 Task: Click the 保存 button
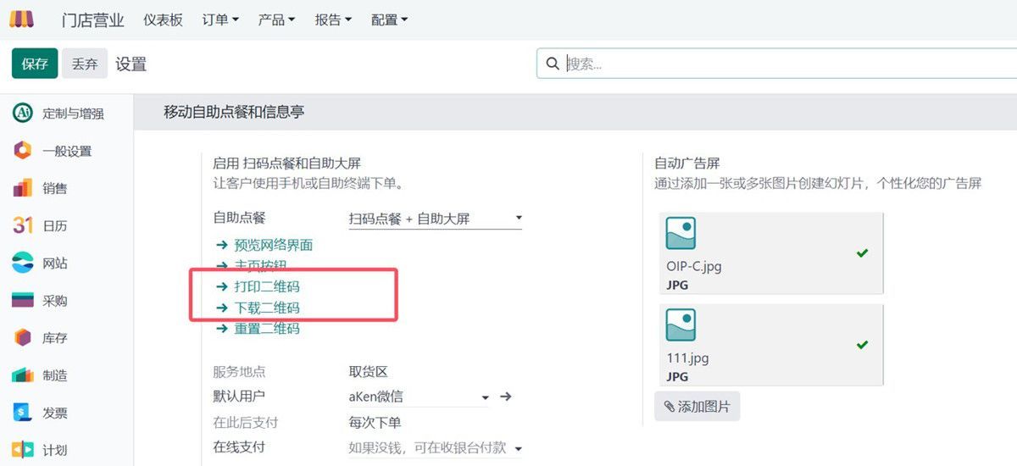tap(35, 64)
